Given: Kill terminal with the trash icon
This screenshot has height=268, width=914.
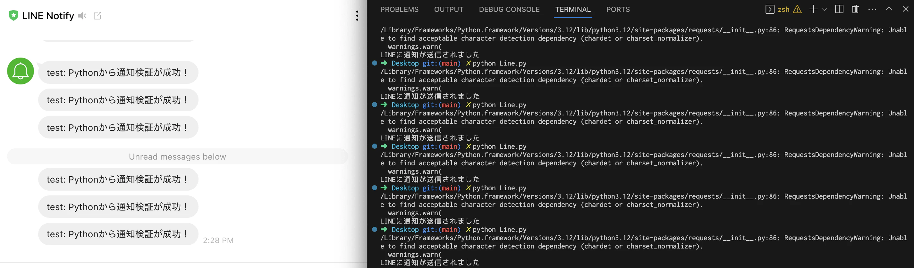Looking at the screenshot, I should coord(855,9).
